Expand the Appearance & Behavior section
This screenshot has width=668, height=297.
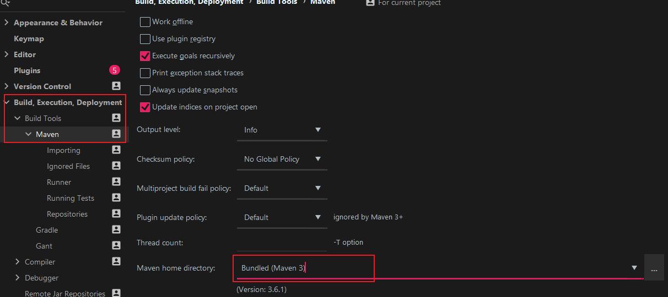click(7, 23)
